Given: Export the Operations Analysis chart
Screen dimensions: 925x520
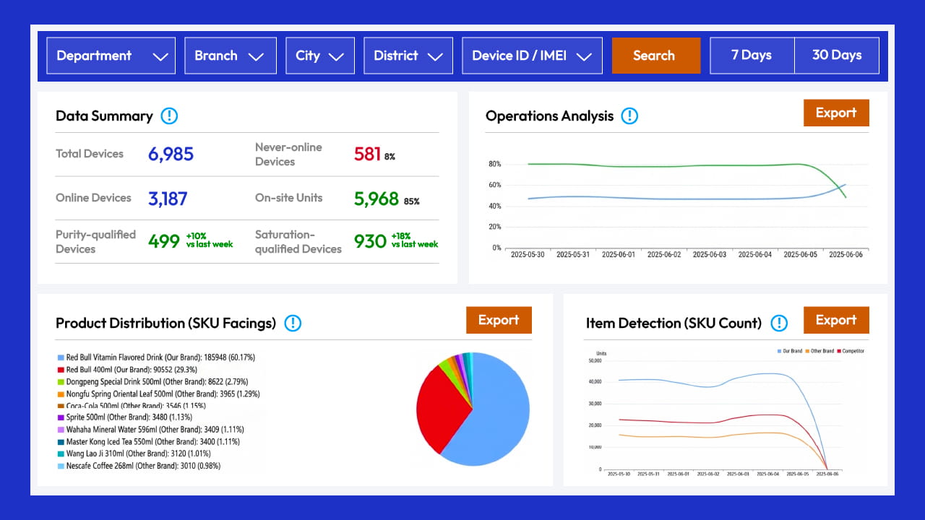Looking at the screenshot, I should [836, 113].
